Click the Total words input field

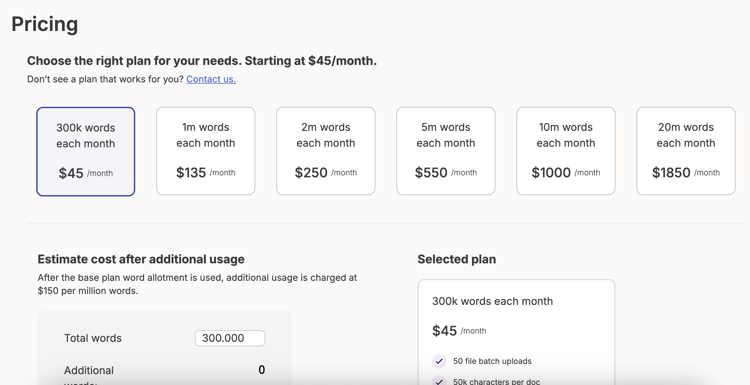point(230,338)
